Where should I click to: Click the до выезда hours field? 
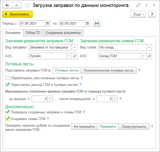39,99
